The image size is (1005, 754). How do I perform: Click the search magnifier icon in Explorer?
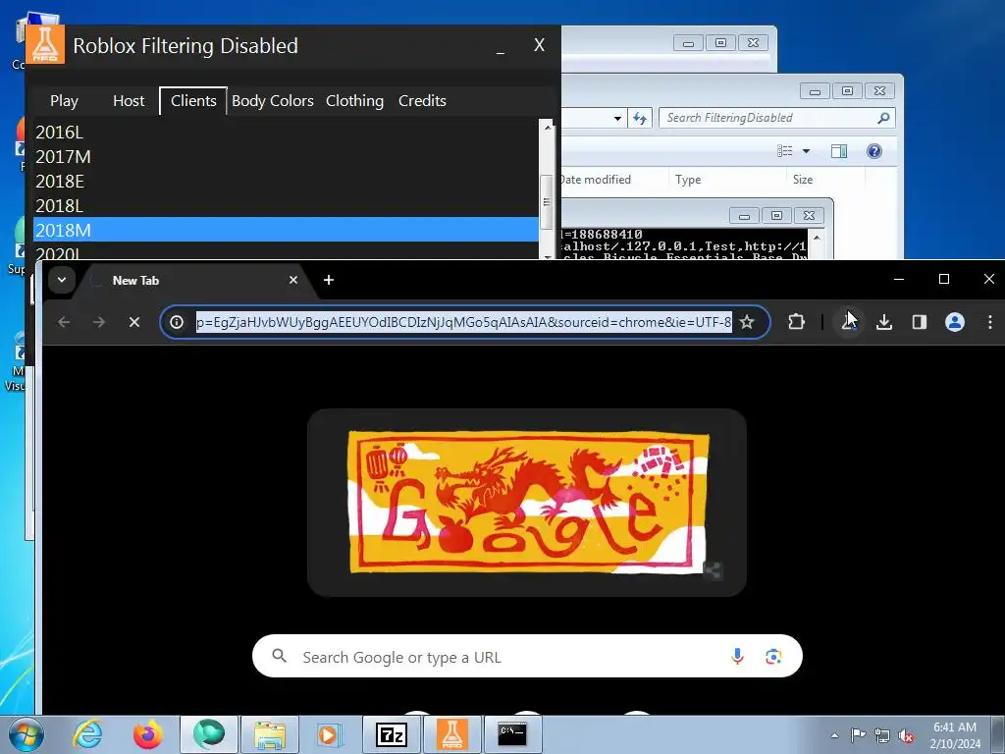pos(883,118)
